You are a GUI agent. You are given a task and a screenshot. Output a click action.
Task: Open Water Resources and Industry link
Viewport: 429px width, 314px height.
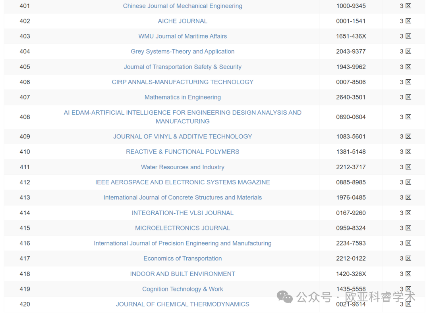[x=182, y=167]
